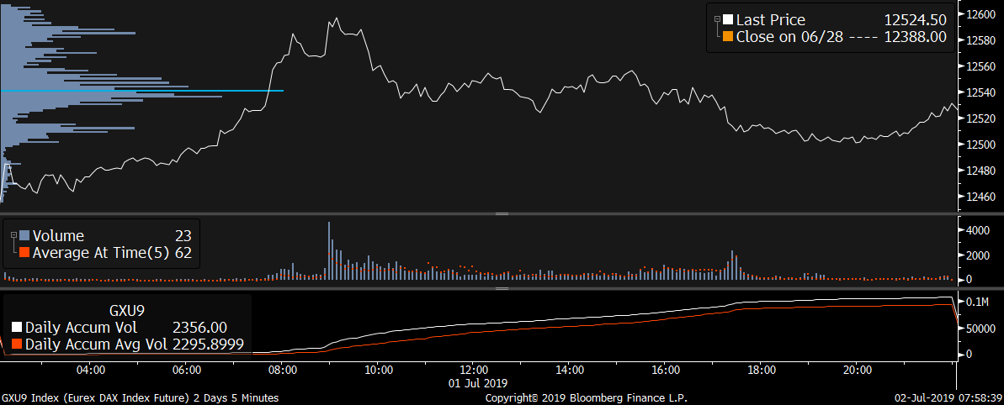Screen dimensions: 1004x405
Task: Click the 0.1M accumulated volume axis label
Action: click(x=977, y=302)
